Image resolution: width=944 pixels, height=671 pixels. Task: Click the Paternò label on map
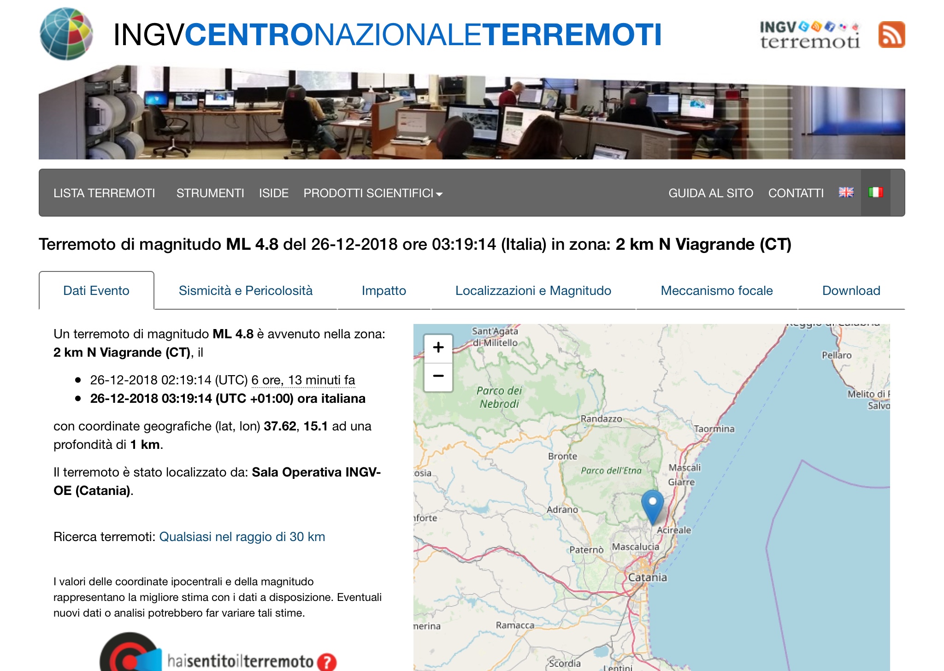[586, 549]
